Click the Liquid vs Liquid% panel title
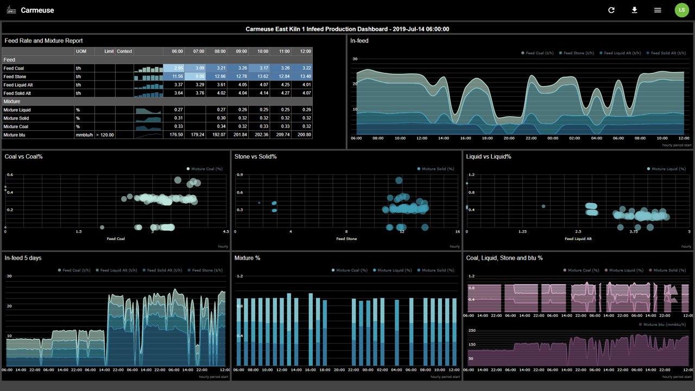The width and height of the screenshot is (695, 391). point(489,156)
